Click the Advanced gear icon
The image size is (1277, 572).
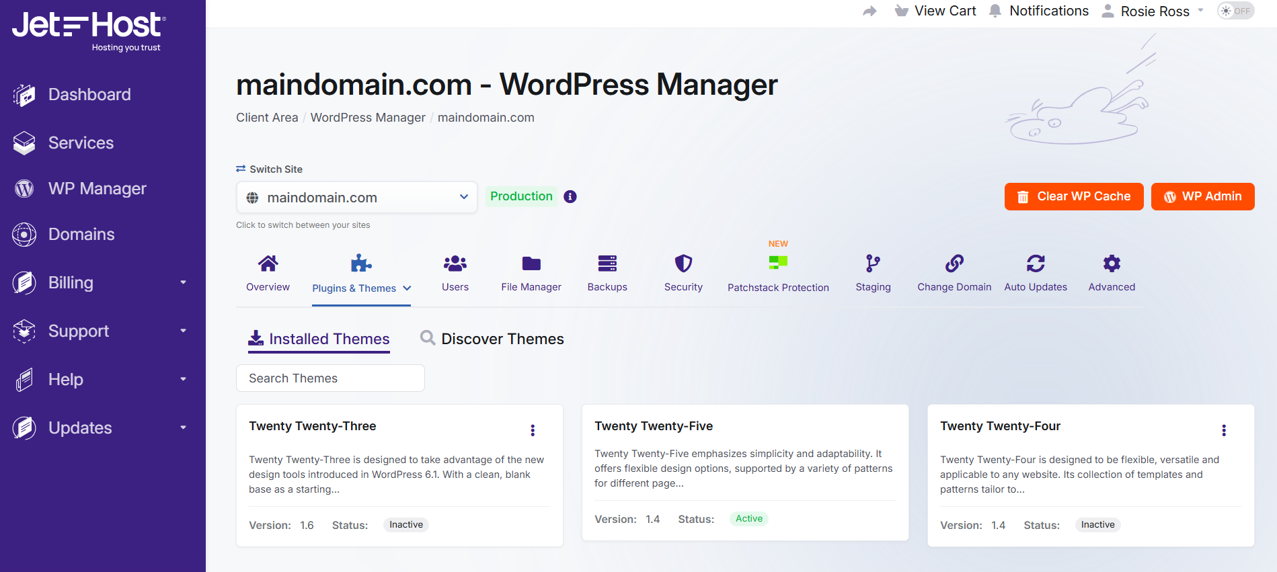[x=1112, y=263]
